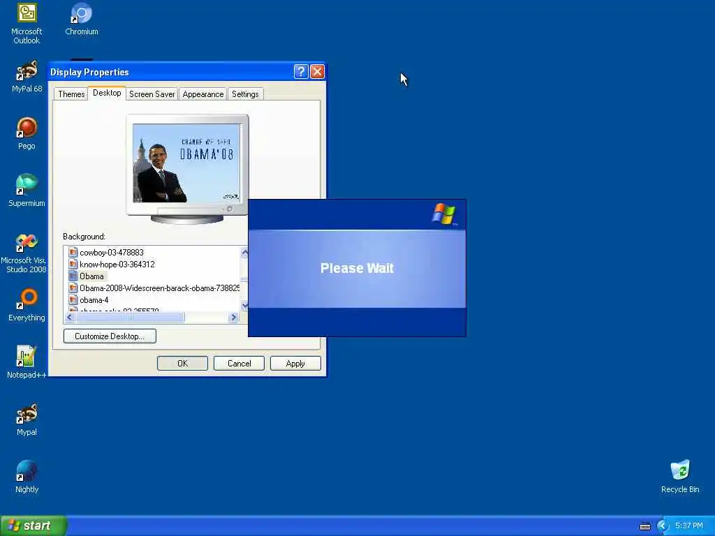Image resolution: width=715 pixels, height=536 pixels.
Task: Select the Nightly desktop shortcut
Action: (27, 477)
